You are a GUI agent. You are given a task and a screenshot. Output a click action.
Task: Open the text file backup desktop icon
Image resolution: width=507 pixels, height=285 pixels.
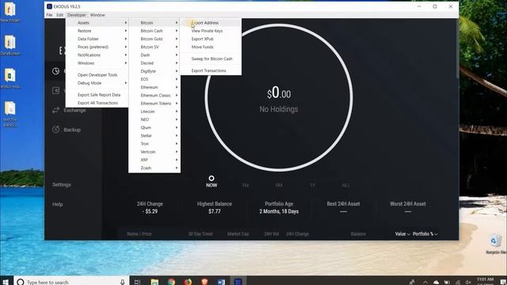[x=10, y=114]
